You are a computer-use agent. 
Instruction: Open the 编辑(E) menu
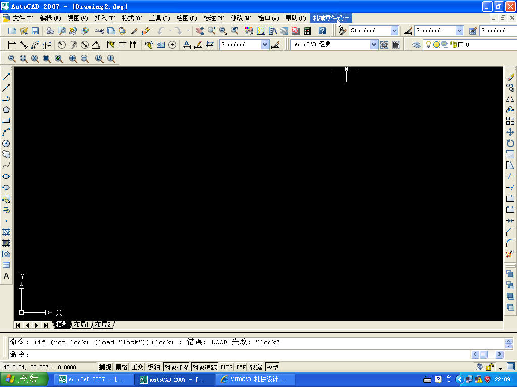[50, 18]
